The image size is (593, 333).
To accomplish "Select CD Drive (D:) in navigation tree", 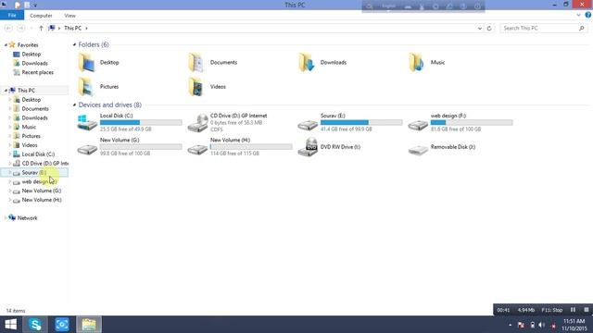I will [x=44, y=164].
